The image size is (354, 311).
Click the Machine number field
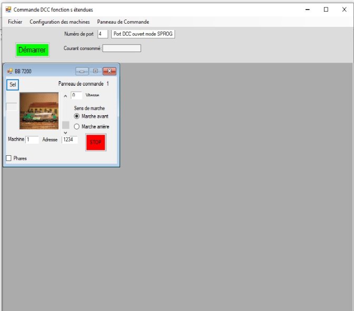[x=32, y=139]
